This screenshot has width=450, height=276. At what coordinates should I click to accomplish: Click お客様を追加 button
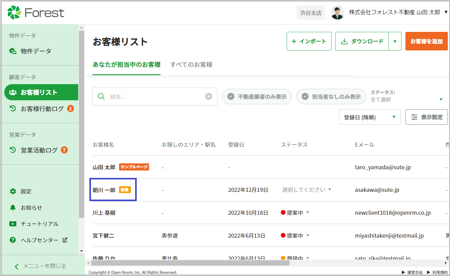[426, 41]
